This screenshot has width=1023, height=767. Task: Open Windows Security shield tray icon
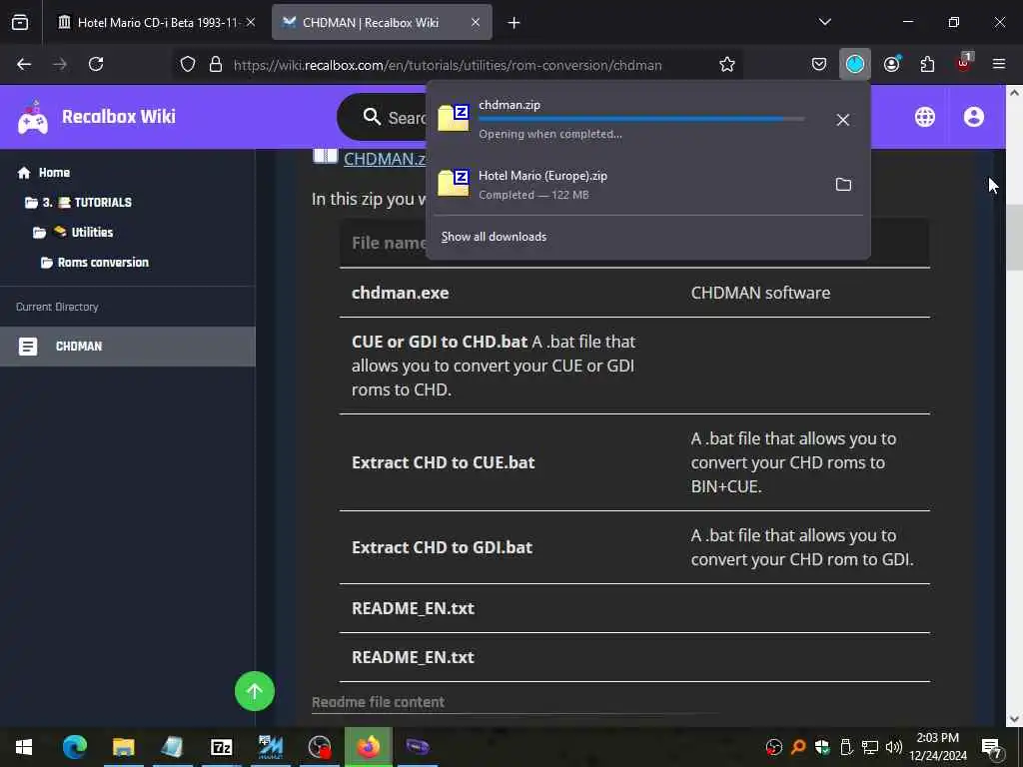822,747
